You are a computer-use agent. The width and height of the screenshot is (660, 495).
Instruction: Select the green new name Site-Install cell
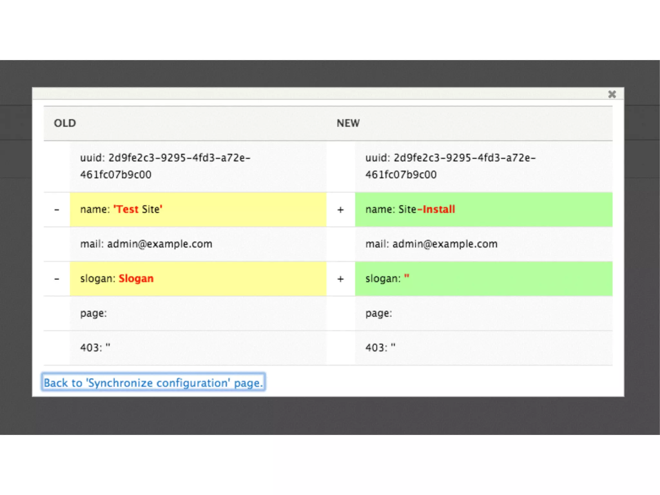pyautogui.click(x=483, y=209)
